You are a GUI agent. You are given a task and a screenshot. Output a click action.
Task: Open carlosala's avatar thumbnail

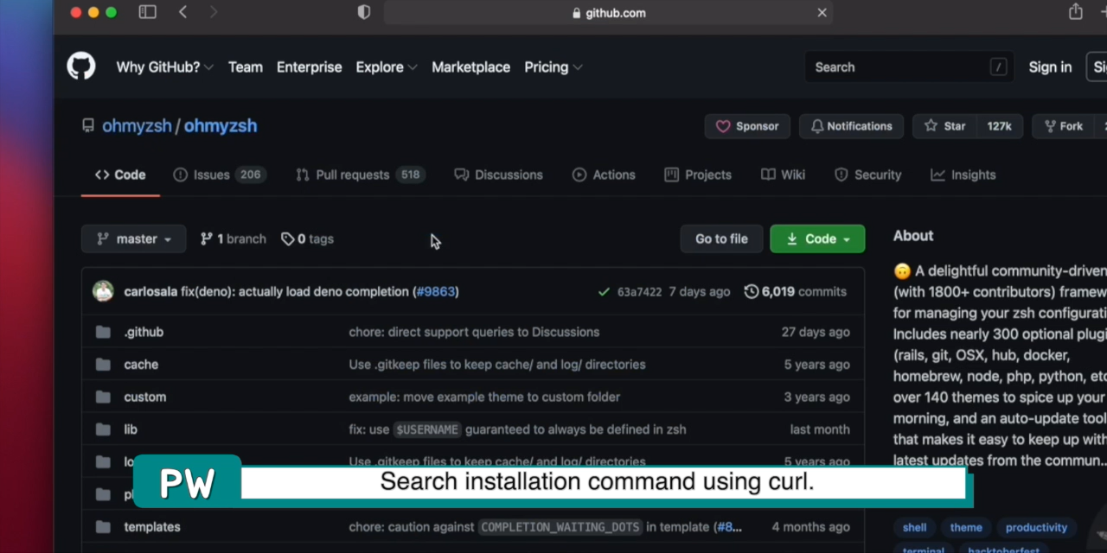click(103, 291)
